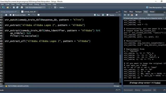The image size is (166, 93).
Task: Open the Debug menu
Action: (x=37, y=4)
